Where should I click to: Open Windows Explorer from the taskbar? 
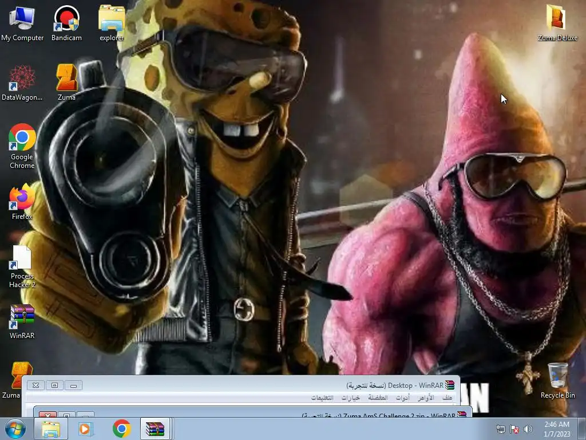pos(51,429)
